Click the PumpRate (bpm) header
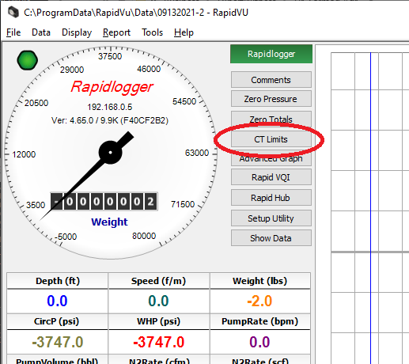 [x=260, y=321]
